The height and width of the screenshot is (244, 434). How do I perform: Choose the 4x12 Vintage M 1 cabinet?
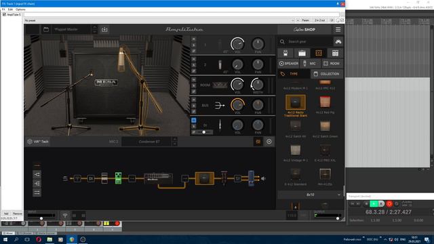[296, 152]
